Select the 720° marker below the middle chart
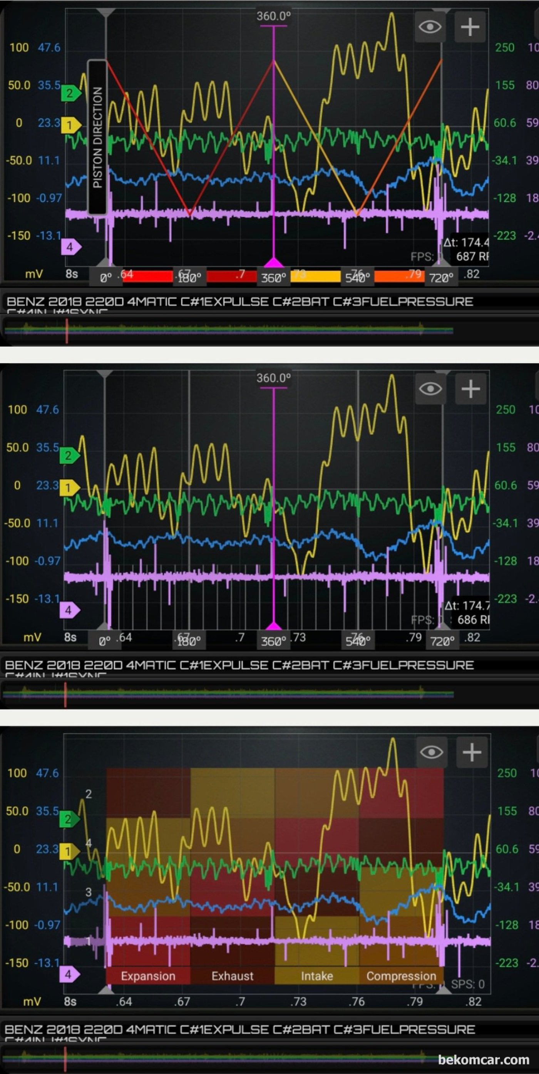The height and width of the screenshot is (1074, 539). (442, 641)
